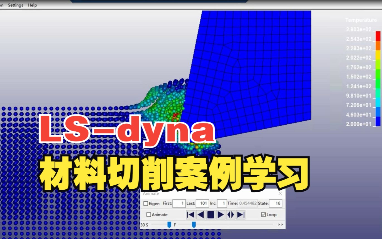Click the red legend color swatch
The height and width of the screenshot is (239, 382).
pyautogui.click(x=378, y=36)
